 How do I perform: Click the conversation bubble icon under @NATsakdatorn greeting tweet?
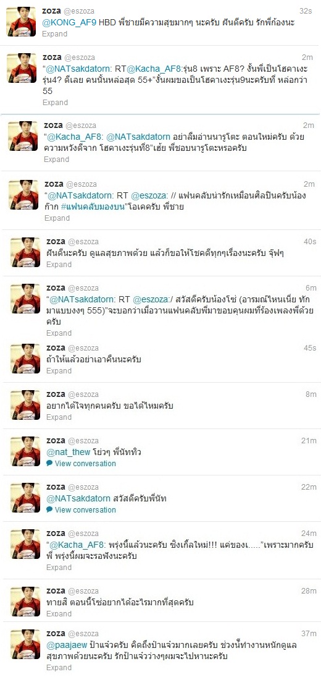tap(49, 509)
